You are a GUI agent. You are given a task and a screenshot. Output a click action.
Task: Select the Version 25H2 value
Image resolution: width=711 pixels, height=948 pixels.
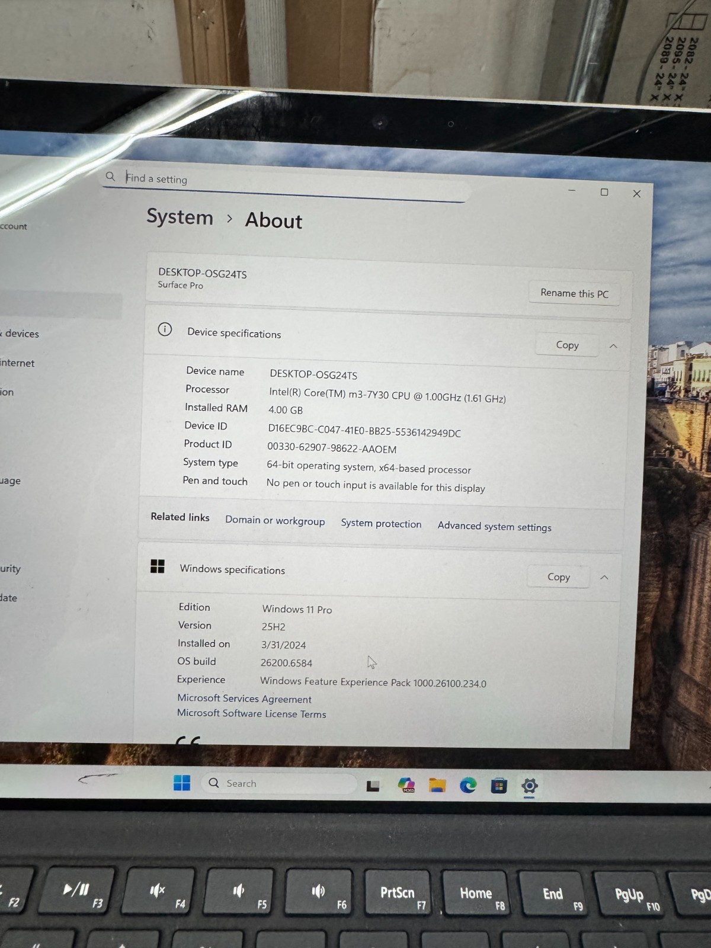pyautogui.click(x=273, y=627)
